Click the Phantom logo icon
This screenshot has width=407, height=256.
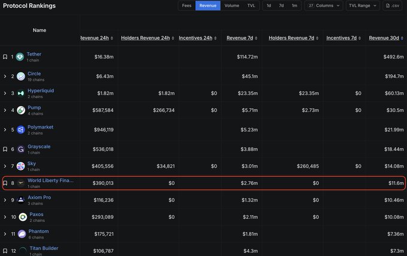coord(22,234)
